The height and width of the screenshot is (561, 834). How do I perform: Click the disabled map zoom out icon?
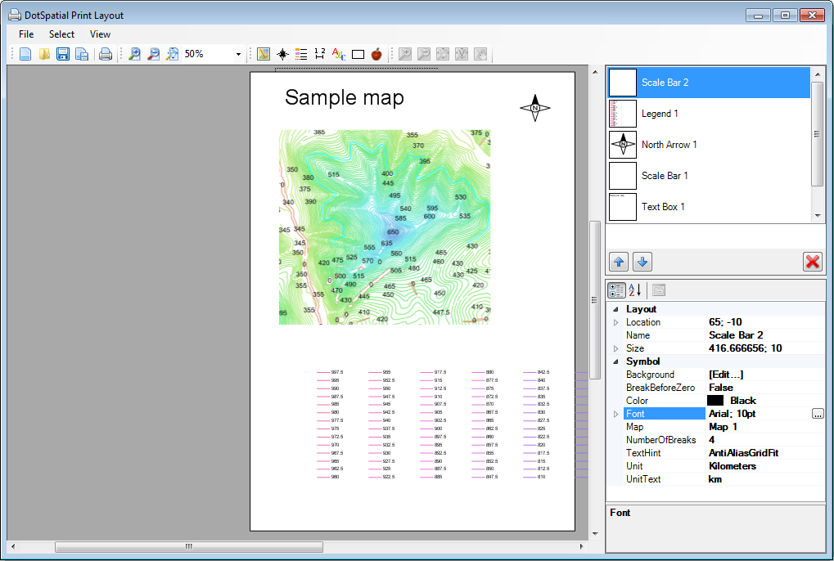coord(424,54)
